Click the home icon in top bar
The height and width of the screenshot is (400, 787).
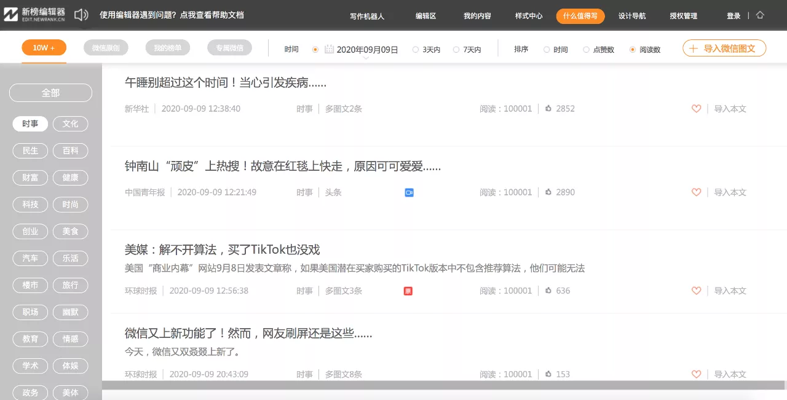(x=760, y=15)
